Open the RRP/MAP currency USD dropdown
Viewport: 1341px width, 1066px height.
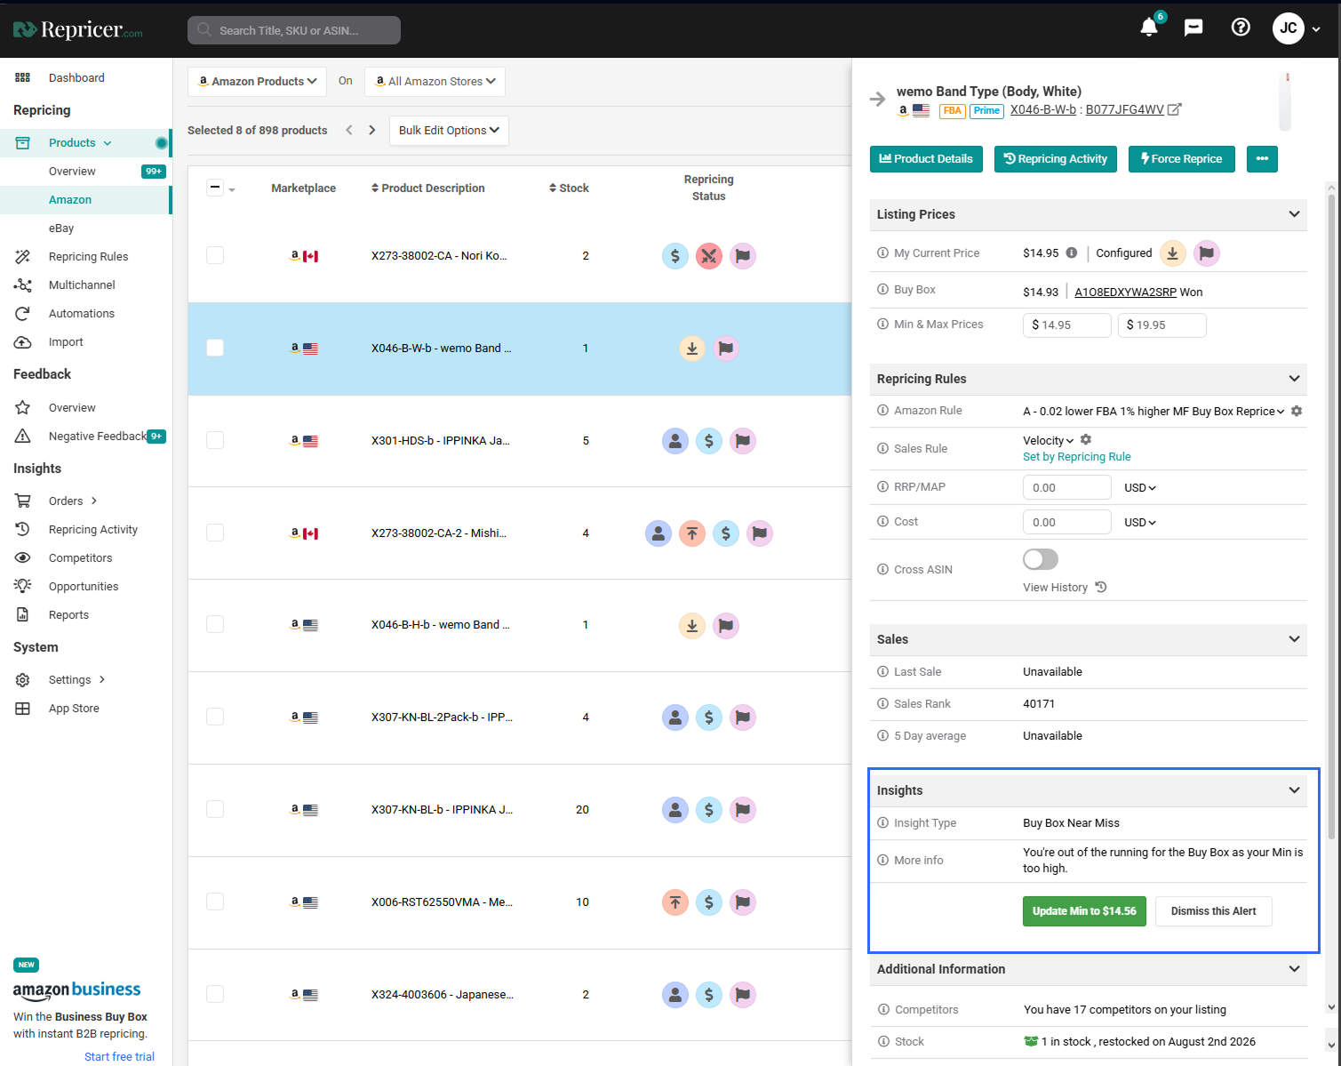1140,487
